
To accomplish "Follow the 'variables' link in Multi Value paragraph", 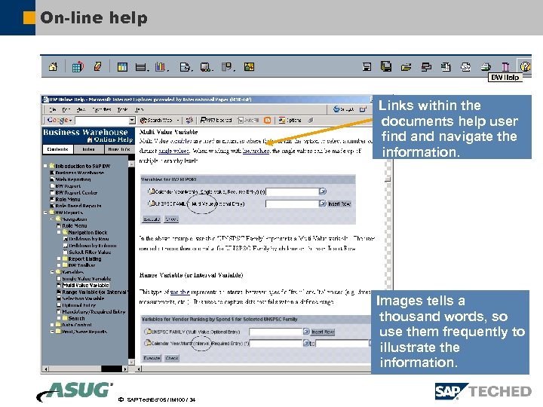I will (x=180, y=141).
